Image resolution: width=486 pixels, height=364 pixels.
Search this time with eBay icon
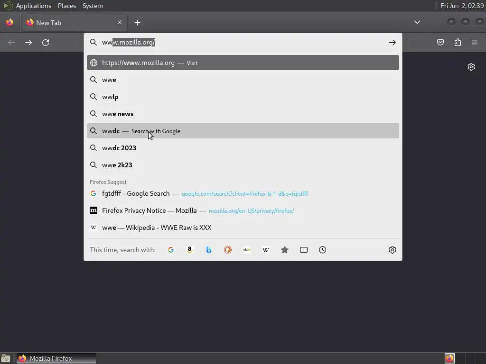point(247,250)
